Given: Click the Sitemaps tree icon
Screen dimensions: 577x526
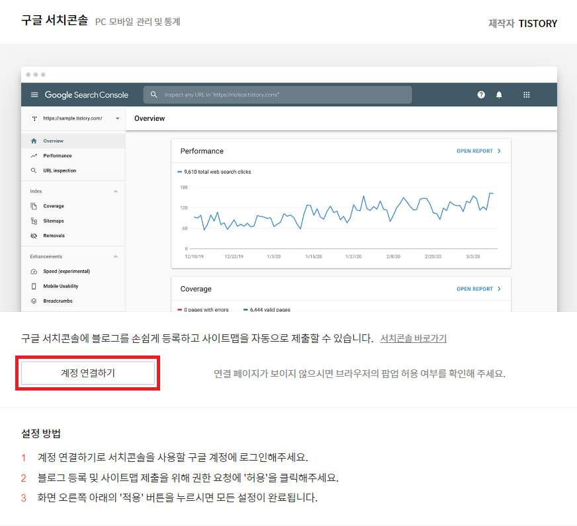Looking at the screenshot, I should [34, 221].
